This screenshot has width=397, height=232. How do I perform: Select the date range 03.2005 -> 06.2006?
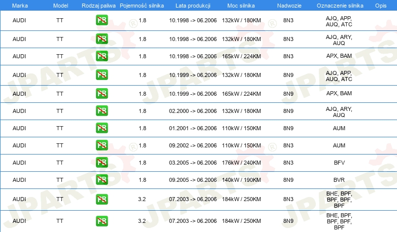pos(193,163)
